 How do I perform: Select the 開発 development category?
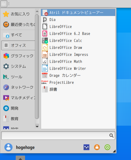pos(18,108)
